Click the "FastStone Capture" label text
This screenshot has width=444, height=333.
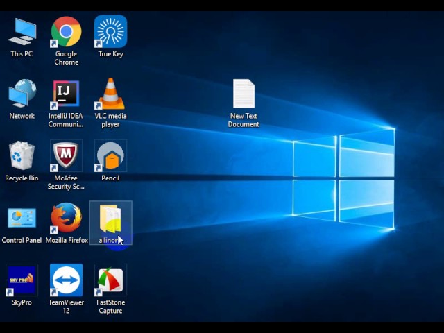110,307
